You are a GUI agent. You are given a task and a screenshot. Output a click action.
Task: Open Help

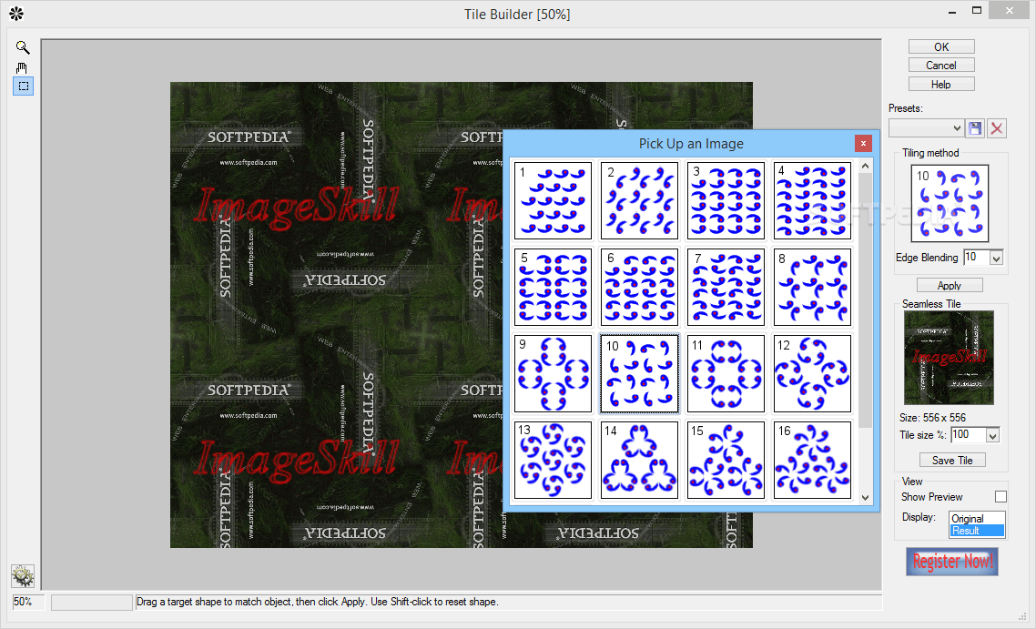coord(940,85)
